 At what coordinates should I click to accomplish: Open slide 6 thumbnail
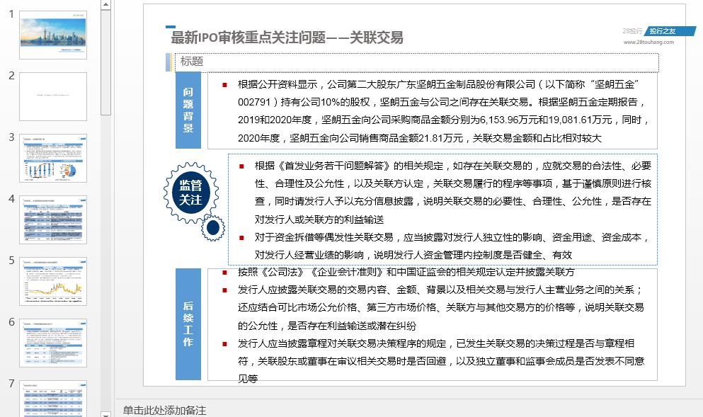pos(53,343)
